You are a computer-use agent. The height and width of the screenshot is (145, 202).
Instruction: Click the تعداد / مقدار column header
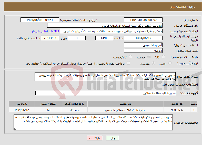point(48,104)
